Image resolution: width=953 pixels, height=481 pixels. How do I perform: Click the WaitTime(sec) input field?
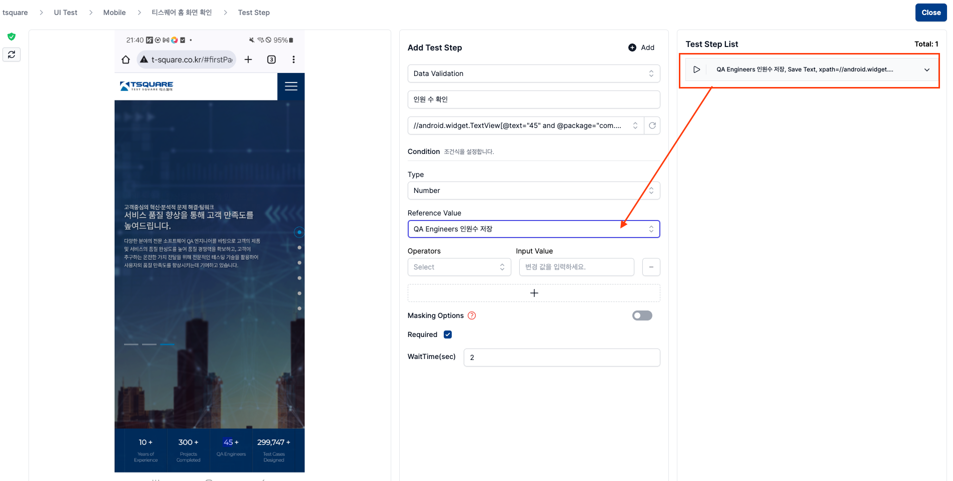pyautogui.click(x=562, y=357)
